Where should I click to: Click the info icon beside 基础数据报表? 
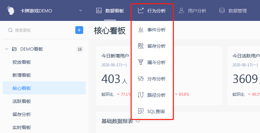[x=138, y=121]
